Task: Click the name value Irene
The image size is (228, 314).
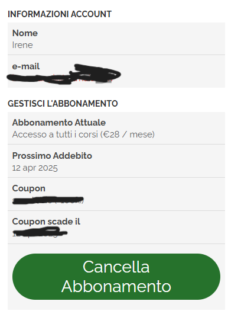Action: (x=22, y=45)
